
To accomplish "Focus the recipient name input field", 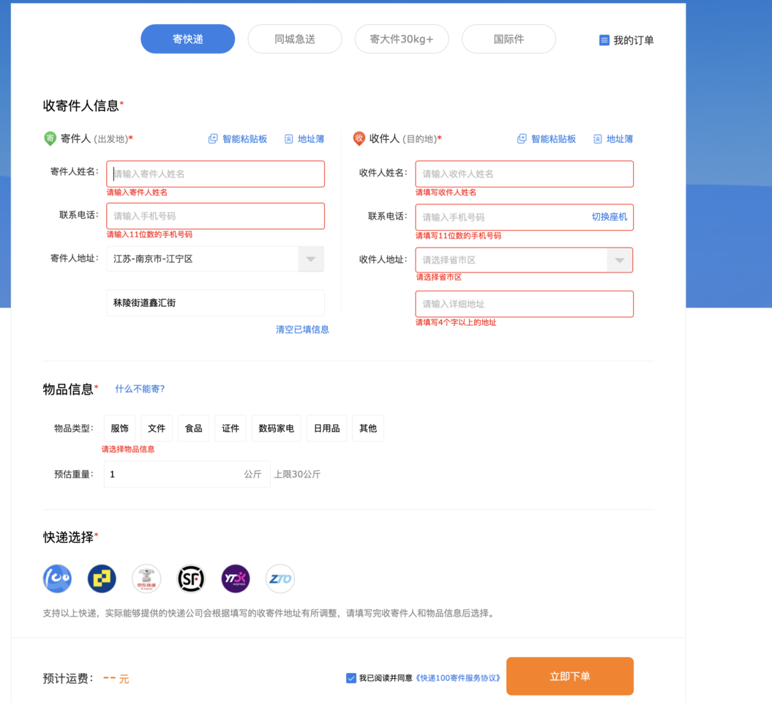I will coord(524,174).
